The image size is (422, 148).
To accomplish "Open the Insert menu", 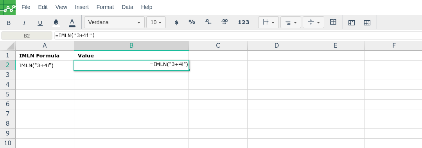I will click(82, 7).
